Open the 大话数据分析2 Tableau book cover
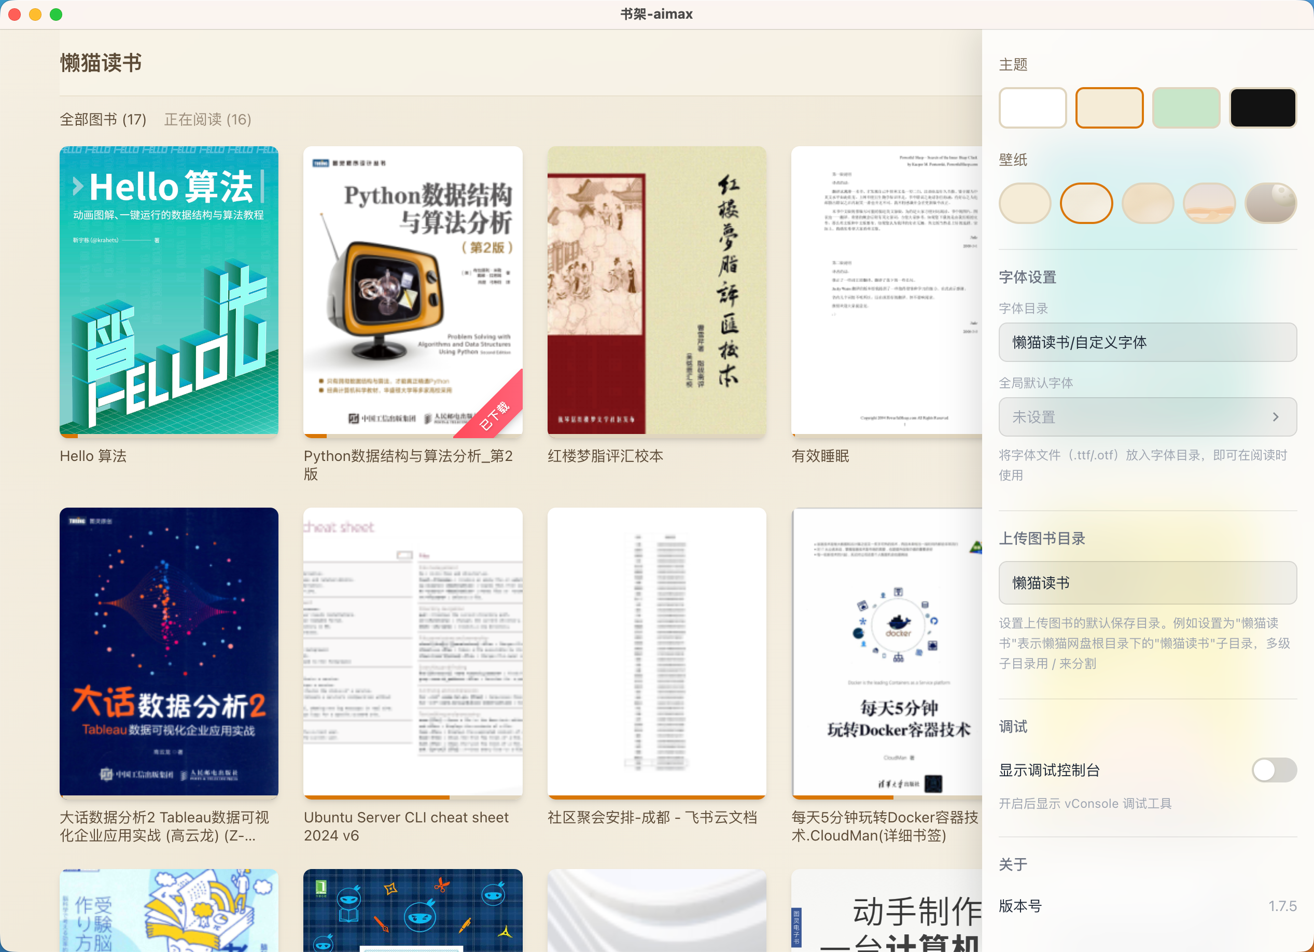 pos(169,652)
